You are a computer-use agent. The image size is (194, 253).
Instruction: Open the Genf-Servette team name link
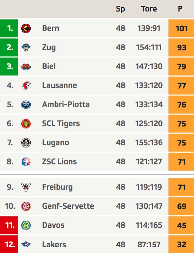68,206
